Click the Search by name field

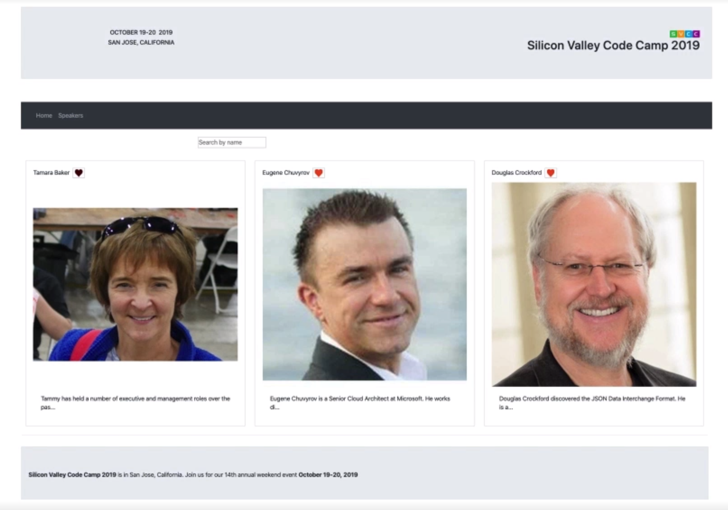pyautogui.click(x=232, y=142)
